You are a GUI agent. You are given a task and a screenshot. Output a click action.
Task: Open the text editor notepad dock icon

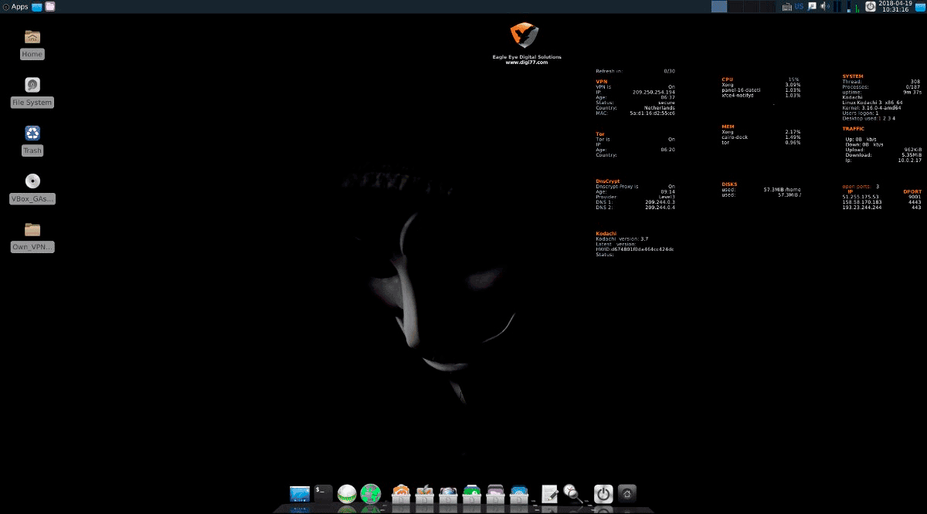(x=550, y=493)
